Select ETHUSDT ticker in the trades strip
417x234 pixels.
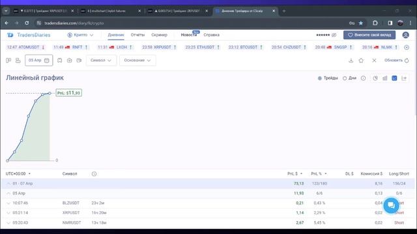coord(203,47)
